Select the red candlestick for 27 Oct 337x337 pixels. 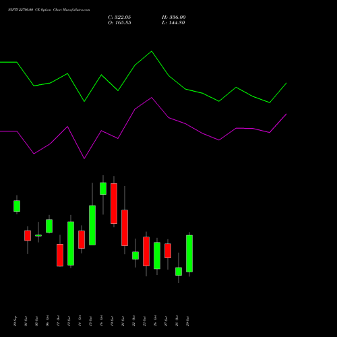(x=168, y=251)
